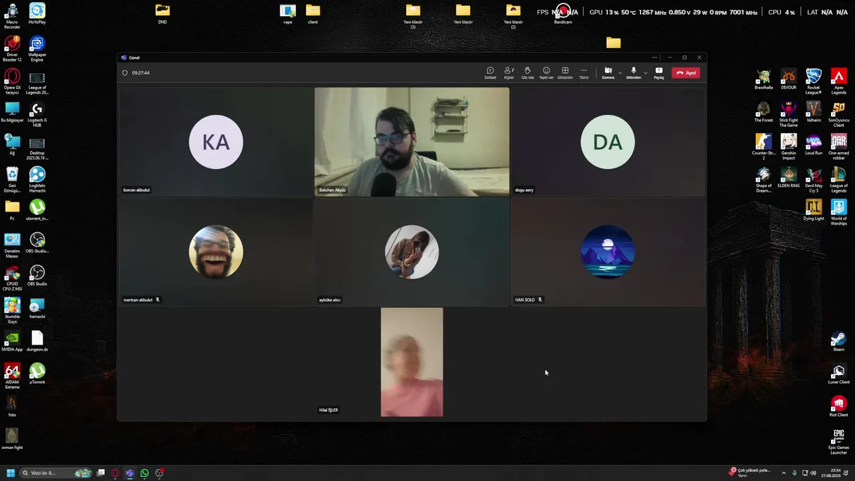Click the tray microphone indicator
The height and width of the screenshot is (481, 855).
point(794,473)
